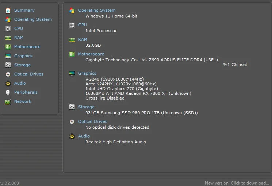Click the Optical Drives disc icon in sidebar
272x186 pixels.
[x=8, y=74]
